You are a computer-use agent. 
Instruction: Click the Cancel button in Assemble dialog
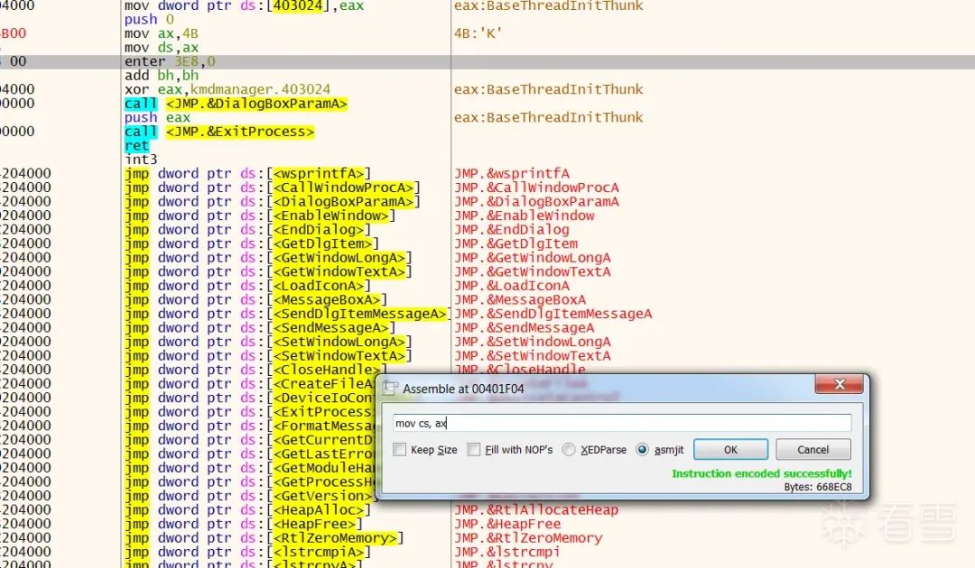click(x=813, y=449)
